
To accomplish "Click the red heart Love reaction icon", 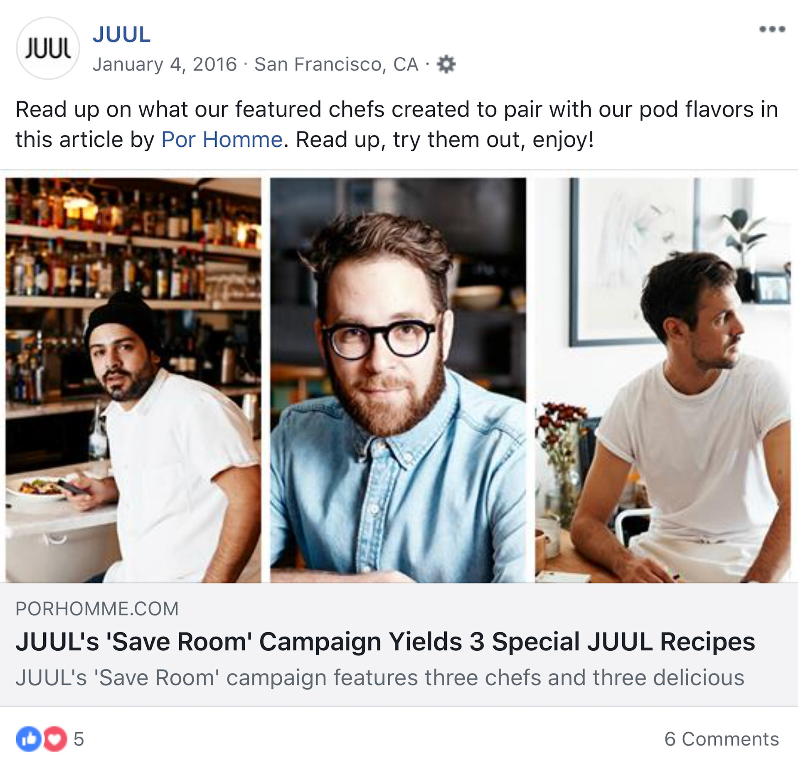I will click(55, 738).
